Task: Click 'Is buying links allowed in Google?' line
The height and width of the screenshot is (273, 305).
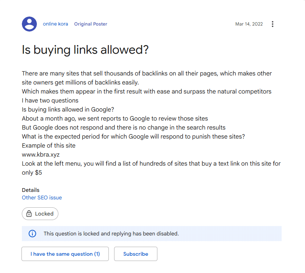Action: (68, 110)
